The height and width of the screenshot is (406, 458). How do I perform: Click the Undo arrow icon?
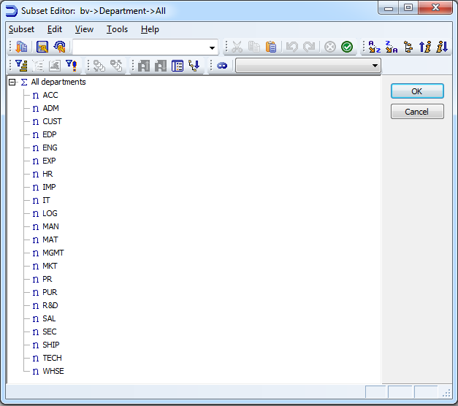[x=291, y=47]
